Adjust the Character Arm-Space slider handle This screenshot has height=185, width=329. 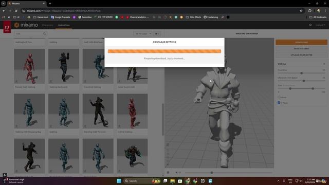[x=304, y=81]
